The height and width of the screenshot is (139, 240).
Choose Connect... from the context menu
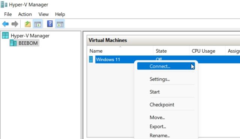point(166,66)
